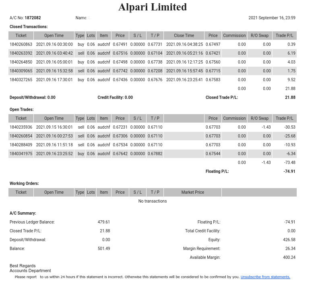This screenshot has width=312, height=289.
Task: Click trade P/L value 9.52
Action: 291,80
